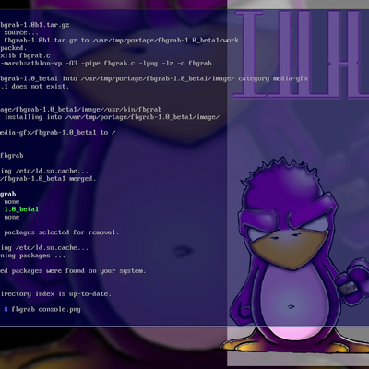Click the '/fbgrab-1.0_beta1 merged.' line
This screenshot has width=369, height=369.
click(x=48, y=179)
